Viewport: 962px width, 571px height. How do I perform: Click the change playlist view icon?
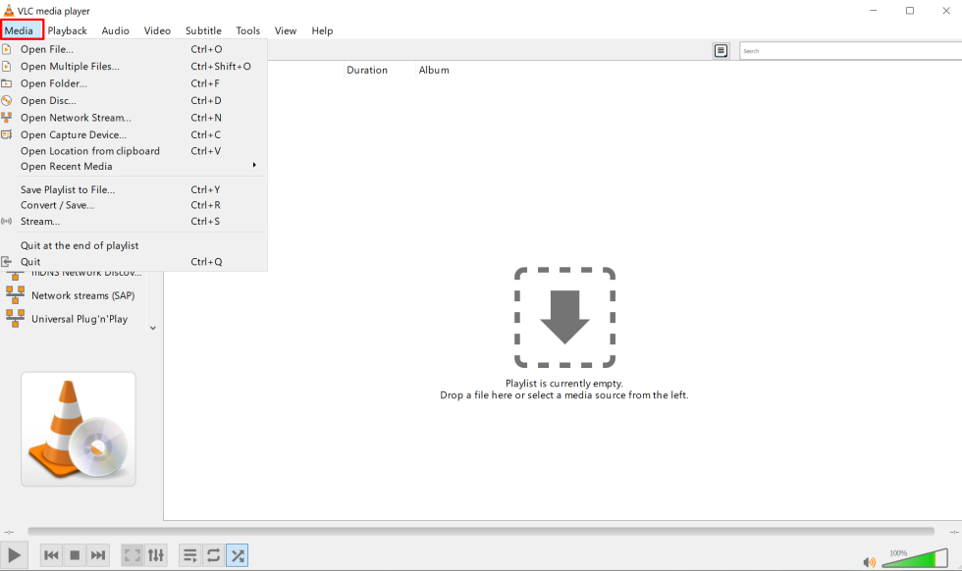point(721,50)
